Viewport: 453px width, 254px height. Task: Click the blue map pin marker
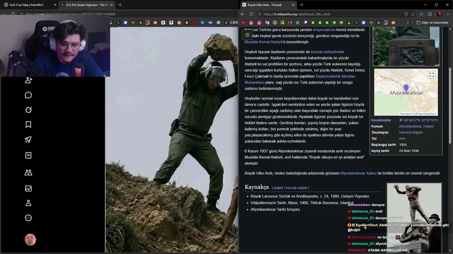[x=406, y=88]
